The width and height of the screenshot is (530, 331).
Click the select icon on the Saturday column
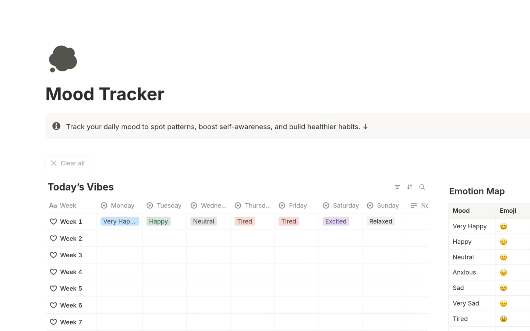tap(326, 205)
